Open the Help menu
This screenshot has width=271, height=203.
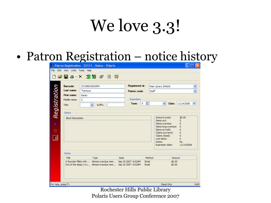pyautogui.click(x=89, y=70)
